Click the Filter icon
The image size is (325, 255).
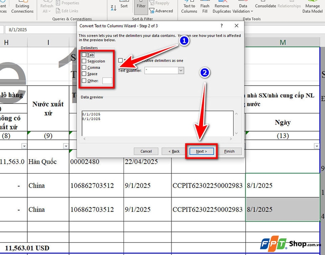click(141, 7)
